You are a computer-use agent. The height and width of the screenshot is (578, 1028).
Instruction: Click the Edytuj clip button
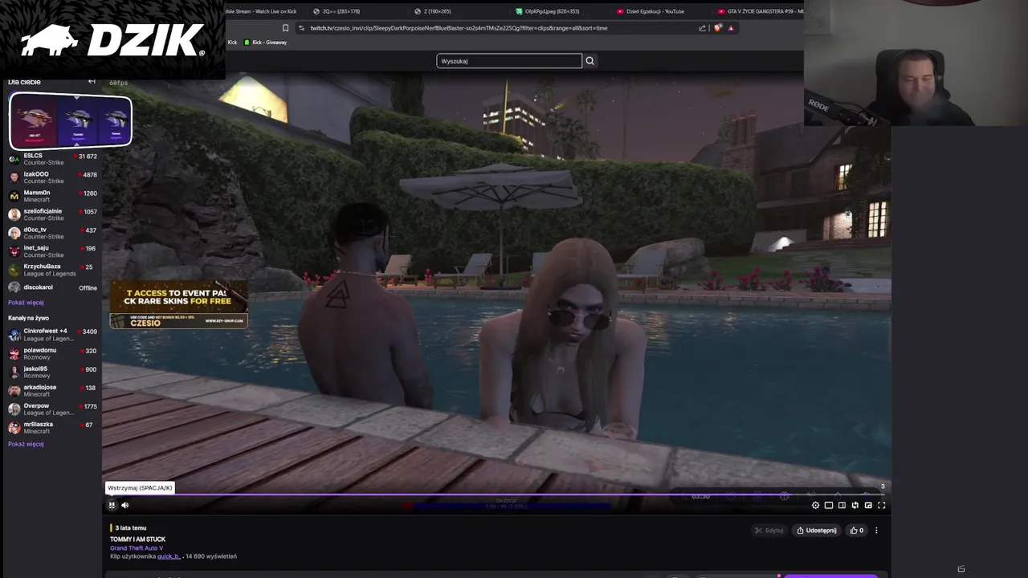pos(769,531)
